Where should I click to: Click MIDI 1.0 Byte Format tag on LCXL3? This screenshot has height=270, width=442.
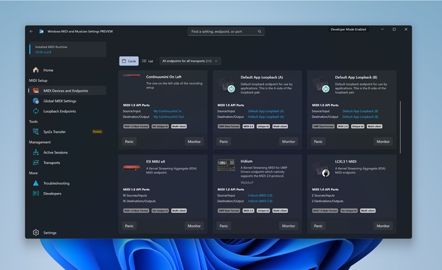click(x=325, y=211)
